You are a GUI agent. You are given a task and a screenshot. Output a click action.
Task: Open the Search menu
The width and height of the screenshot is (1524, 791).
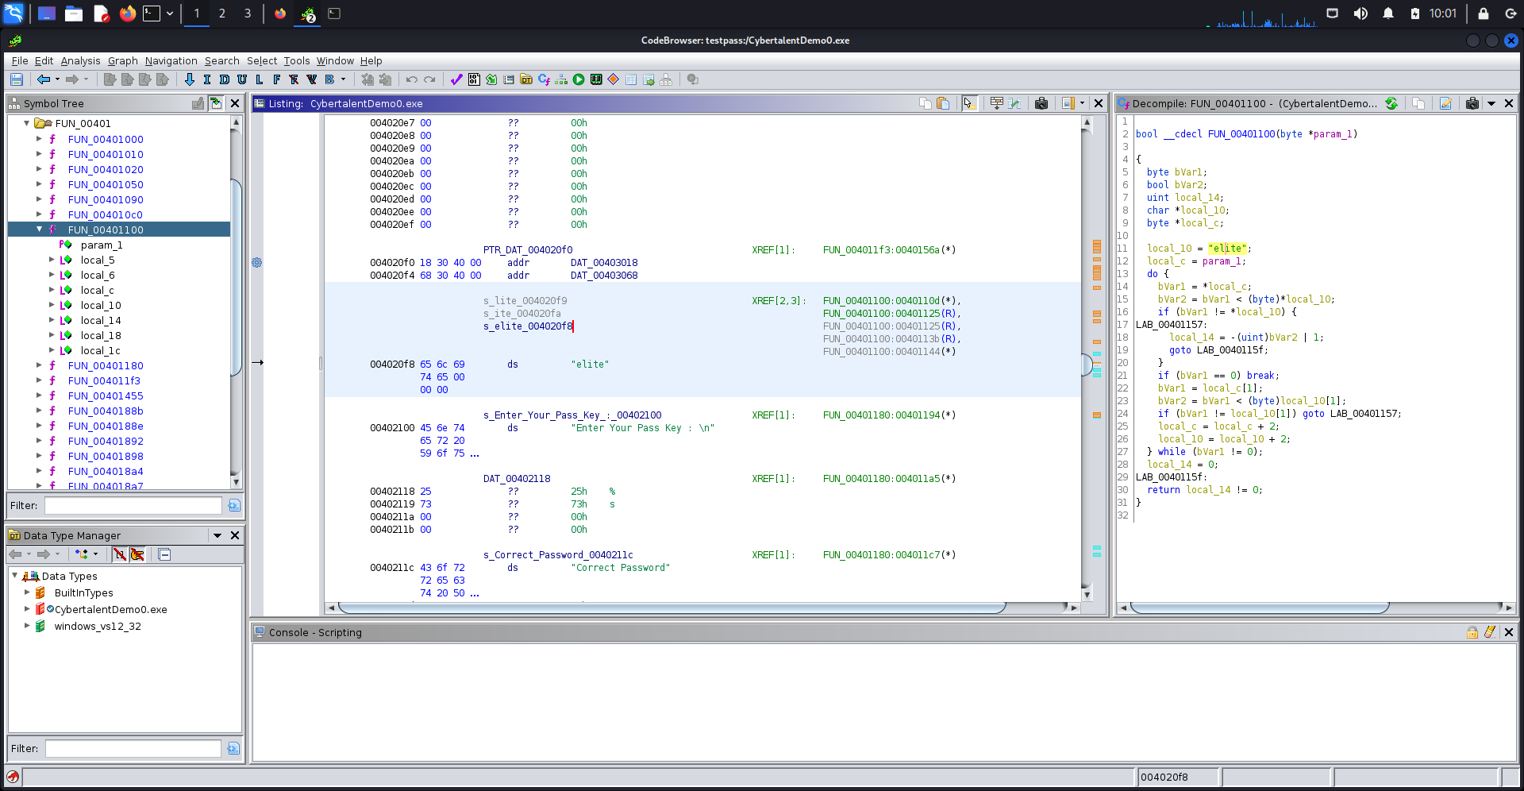click(221, 60)
